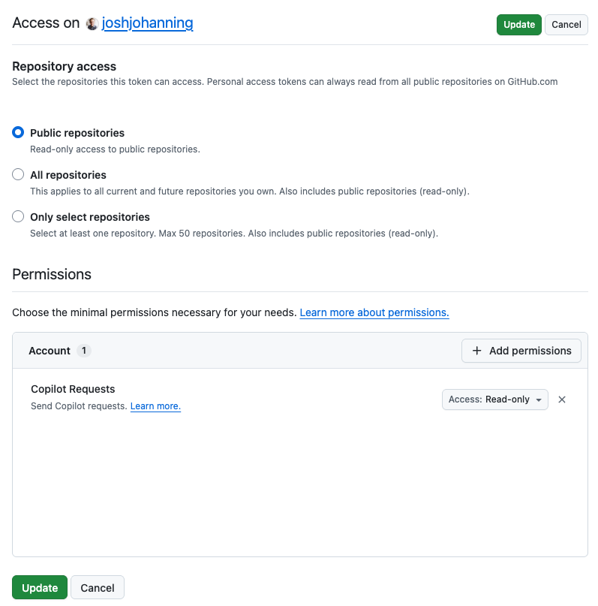Click the Access on page title text
Screen dimensions: 598x606
point(46,23)
